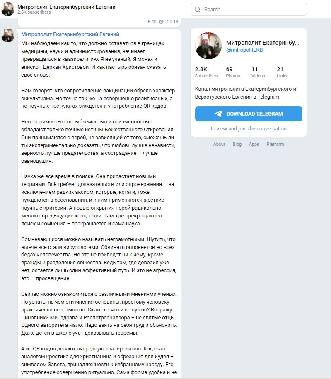The width and height of the screenshot is (331, 379).
Task: Focus the Search input field
Action: (253, 10)
